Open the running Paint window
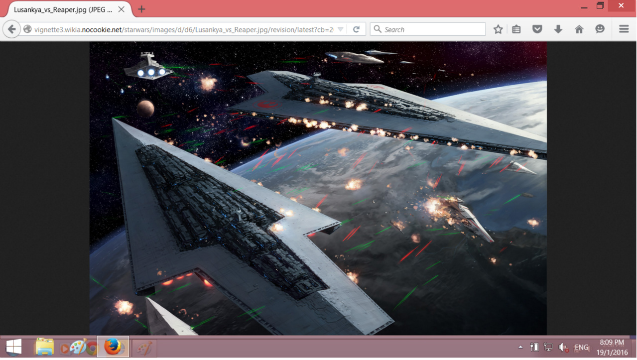This screenshot has height=360, width=637. click(144, 347)
